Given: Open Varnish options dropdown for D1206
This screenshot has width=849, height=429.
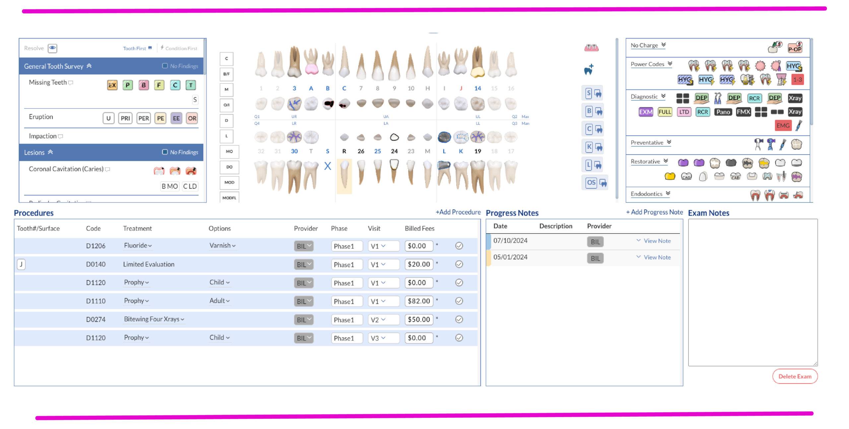Looking at the screenshot, I should [x=223, y=246].
